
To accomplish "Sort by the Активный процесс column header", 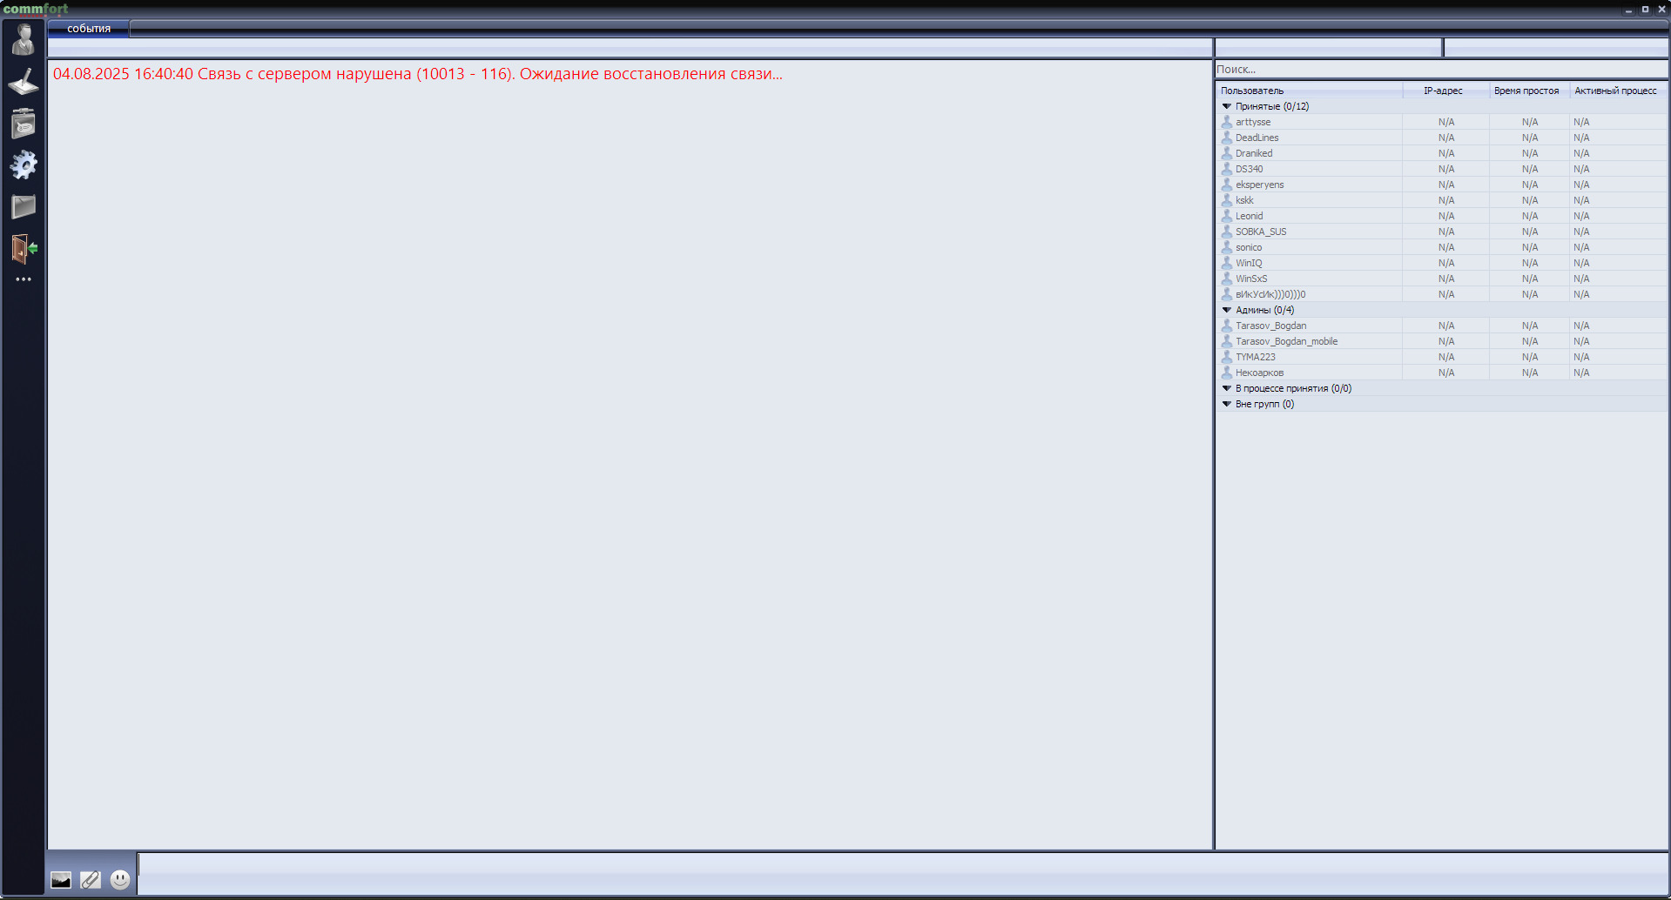I will point(1618,91).
